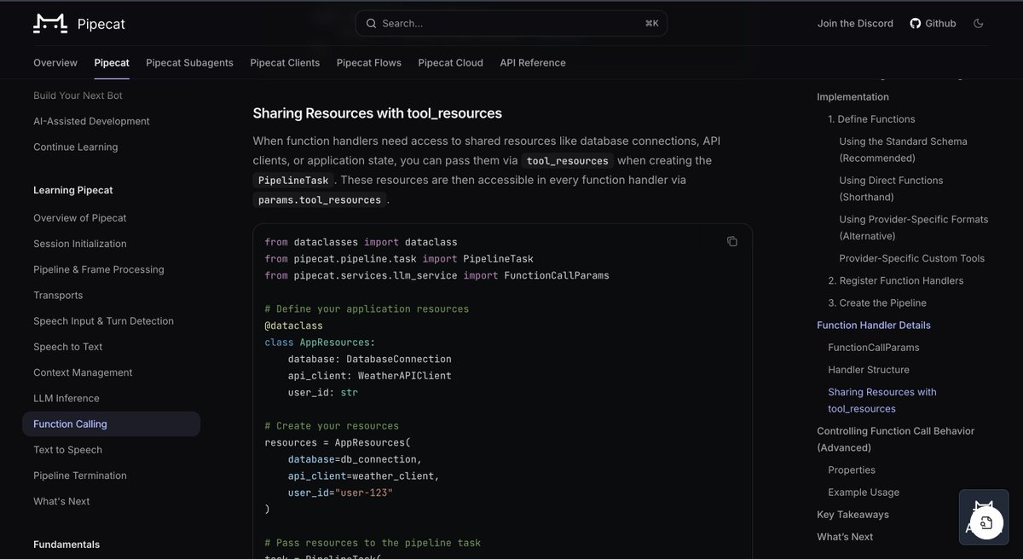Click the Sharing Resources with tool_resources heading

point(377,113)
